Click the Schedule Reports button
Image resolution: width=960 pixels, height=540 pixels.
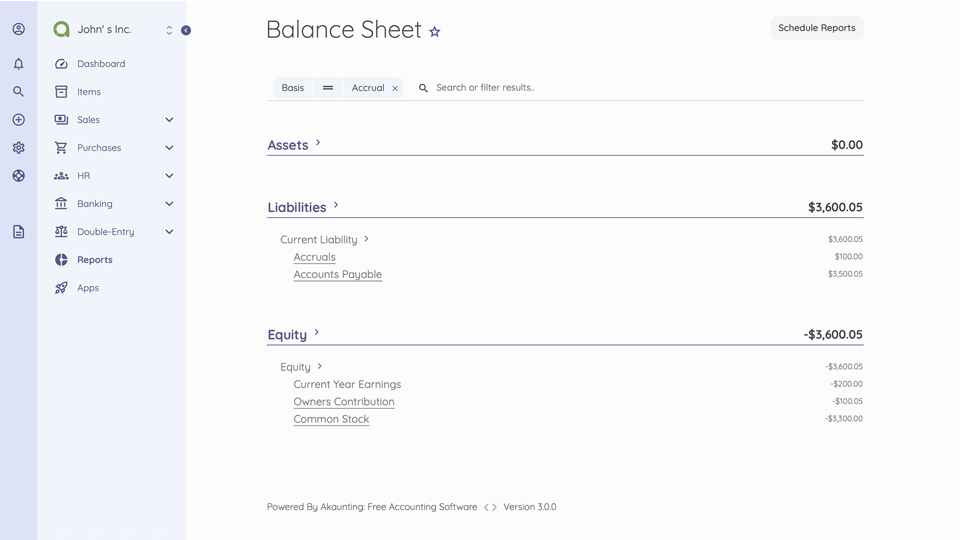coord(816,28)
